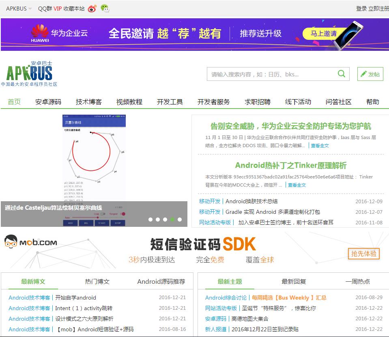
Task: Click 查看全文 under Tinker article
Action: (x=297, y=185)
